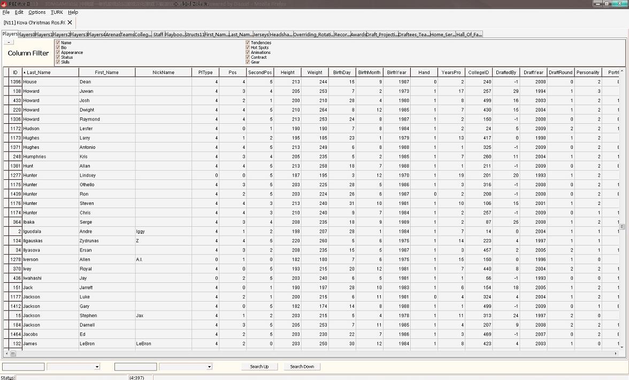Toggle the Tendencies column filter checkbox
Screen dimensions: 629x380
pyautogui.click(x=248, y=43)
